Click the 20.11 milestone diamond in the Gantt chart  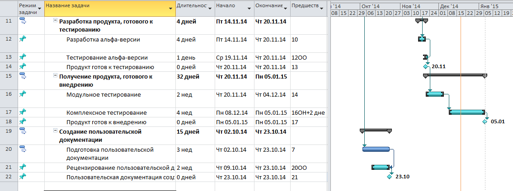425,66
